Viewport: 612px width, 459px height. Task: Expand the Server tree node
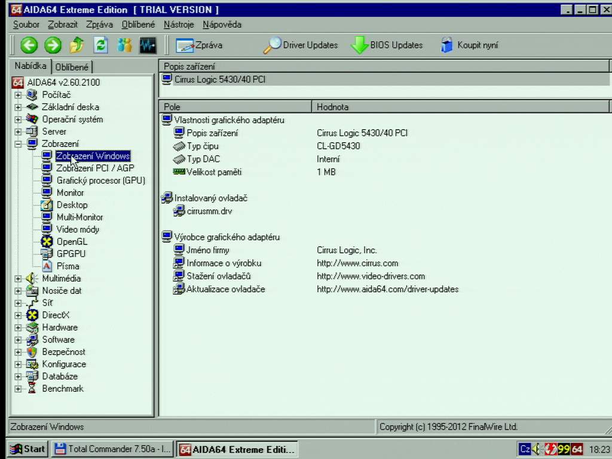point(18,131)
